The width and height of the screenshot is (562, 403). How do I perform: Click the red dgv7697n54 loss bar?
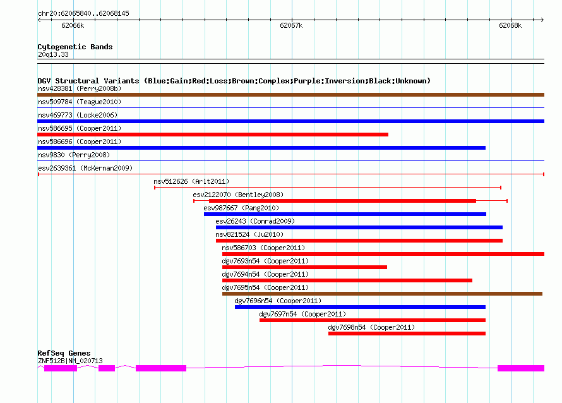tap(373, 320)
